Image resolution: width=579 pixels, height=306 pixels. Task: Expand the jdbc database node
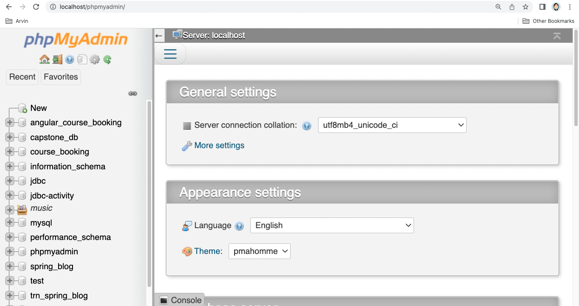point(9,181)
